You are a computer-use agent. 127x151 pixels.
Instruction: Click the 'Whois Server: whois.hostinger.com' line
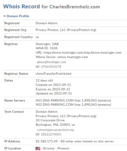62,57
